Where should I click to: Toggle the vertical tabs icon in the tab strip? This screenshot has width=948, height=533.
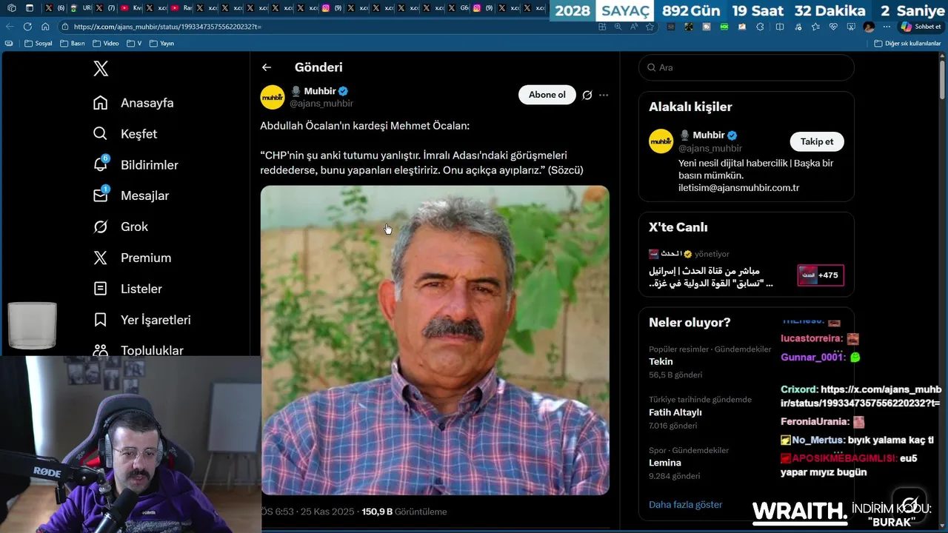coord(30,8)
